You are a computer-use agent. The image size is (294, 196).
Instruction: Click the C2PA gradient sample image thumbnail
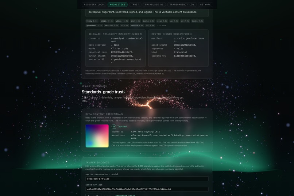point(97,136)
